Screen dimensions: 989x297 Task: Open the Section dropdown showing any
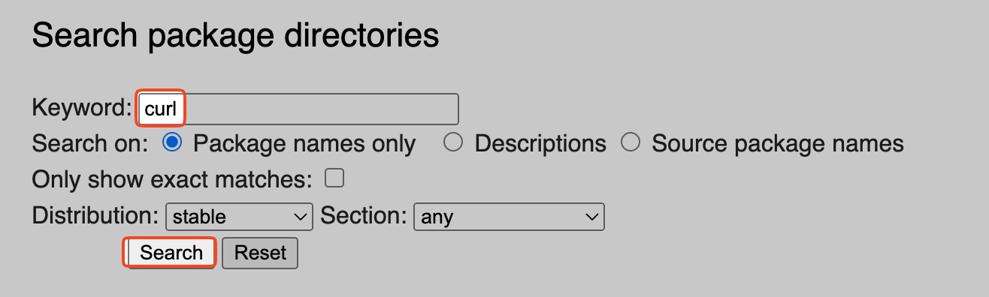(509, 217)
